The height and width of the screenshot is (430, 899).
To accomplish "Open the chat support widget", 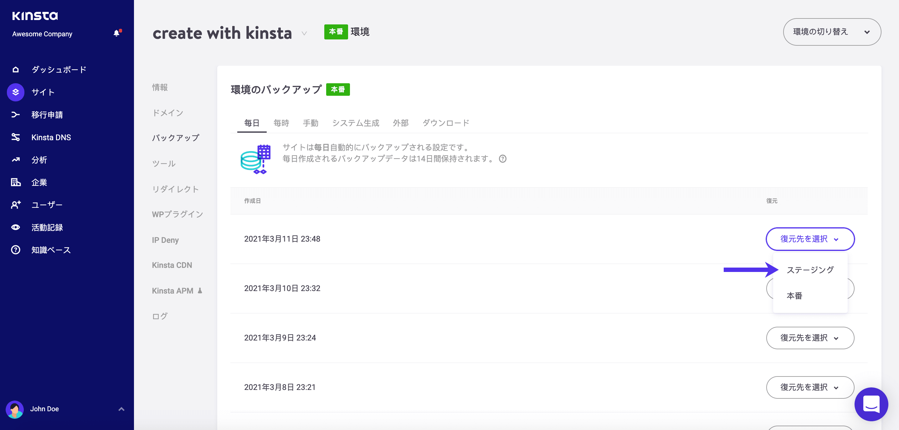I will click(871, 404).
